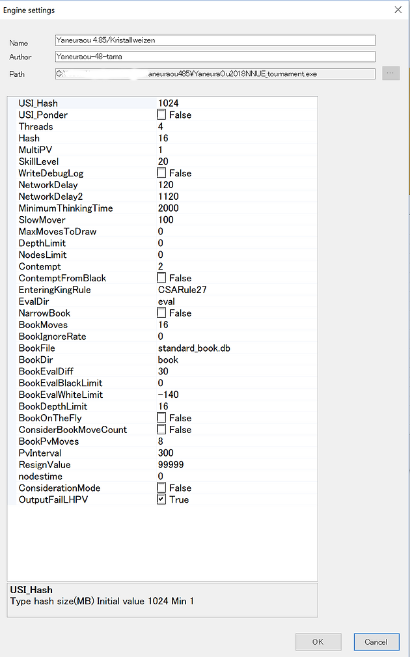Click into the engine Path field
Screen dimensions: 410x657
pyautogui.click(x=215, y=74)
